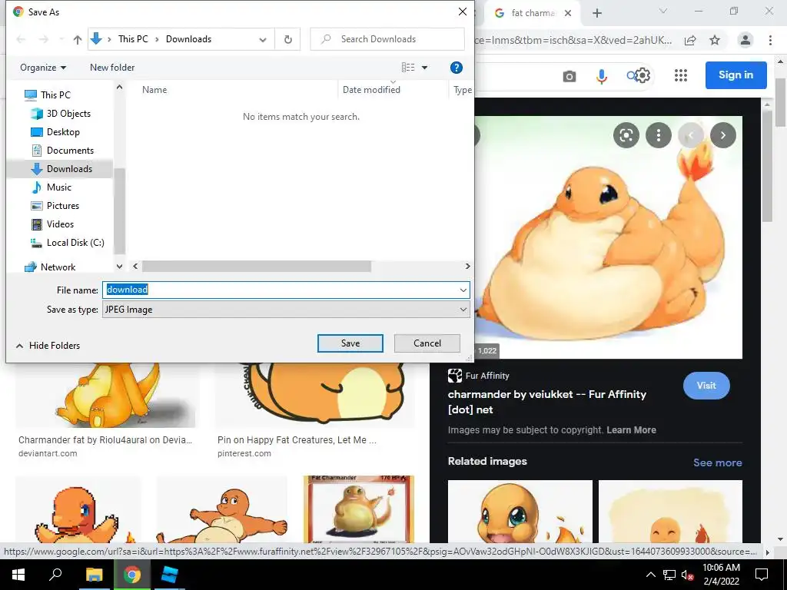The image size is (787, 590).
Task: Click the search by image camera icon
Action: click(x=569, y=76)
